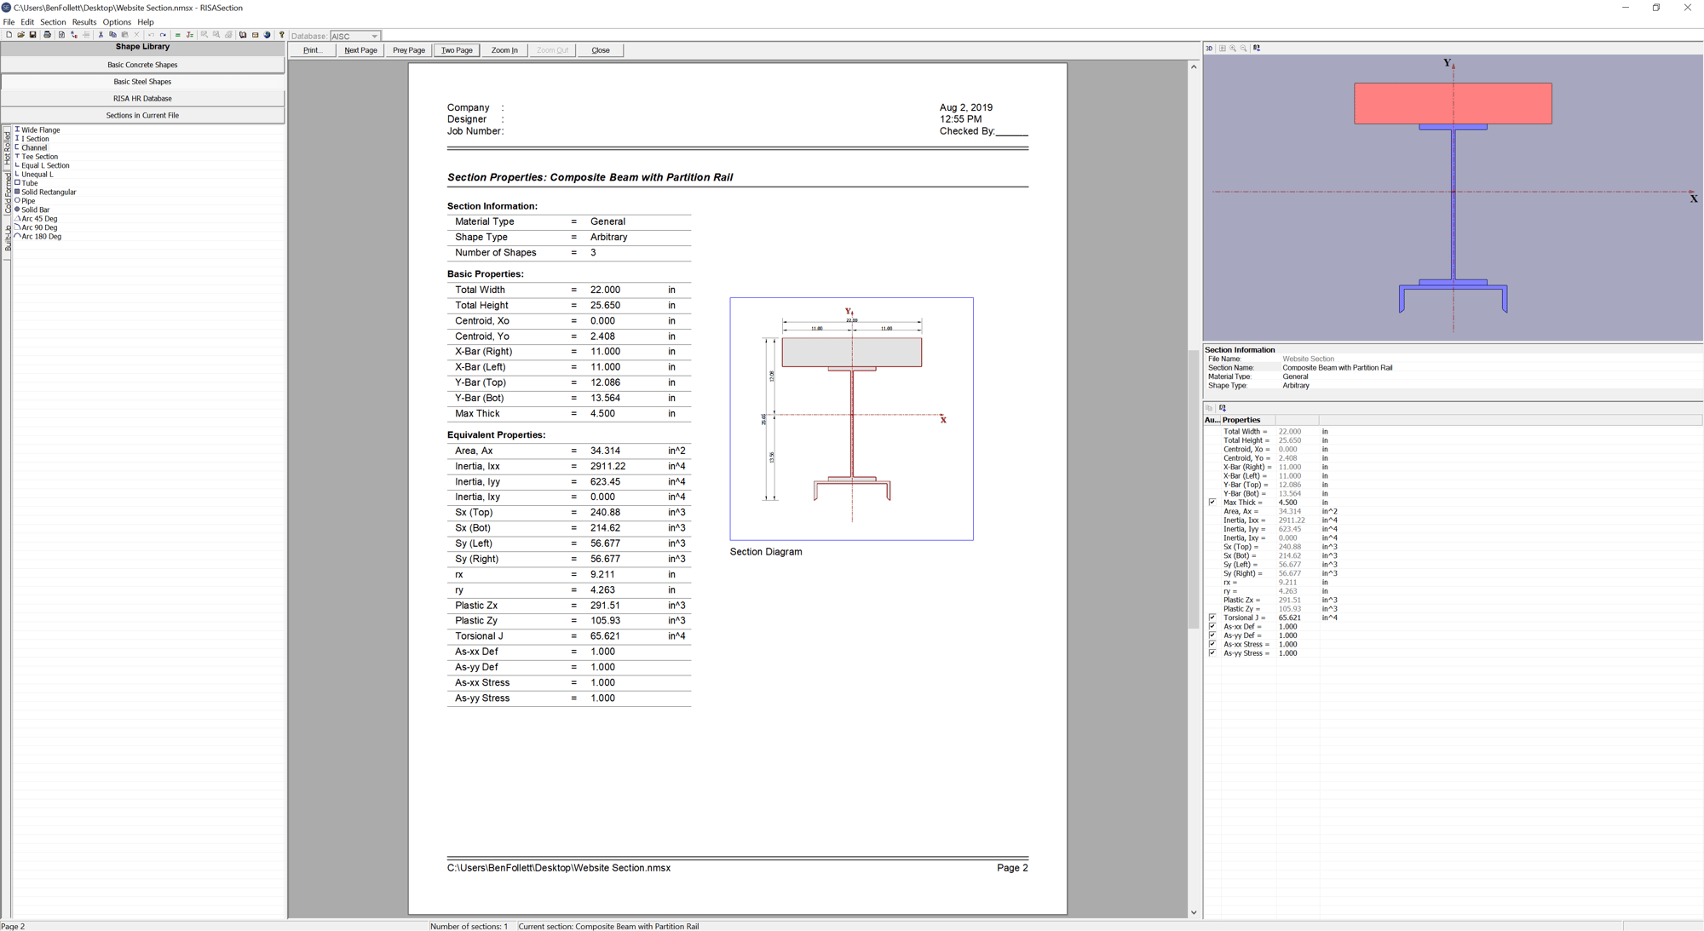The height and width of the screenshot is (931, 1704).
Task: Expand the Basic Concrete Shapes library
Action: [x=142, y=65]
